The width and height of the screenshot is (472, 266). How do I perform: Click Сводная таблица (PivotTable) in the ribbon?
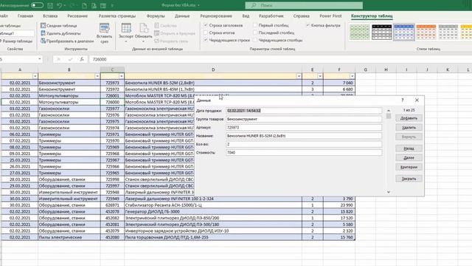(59, 26)
